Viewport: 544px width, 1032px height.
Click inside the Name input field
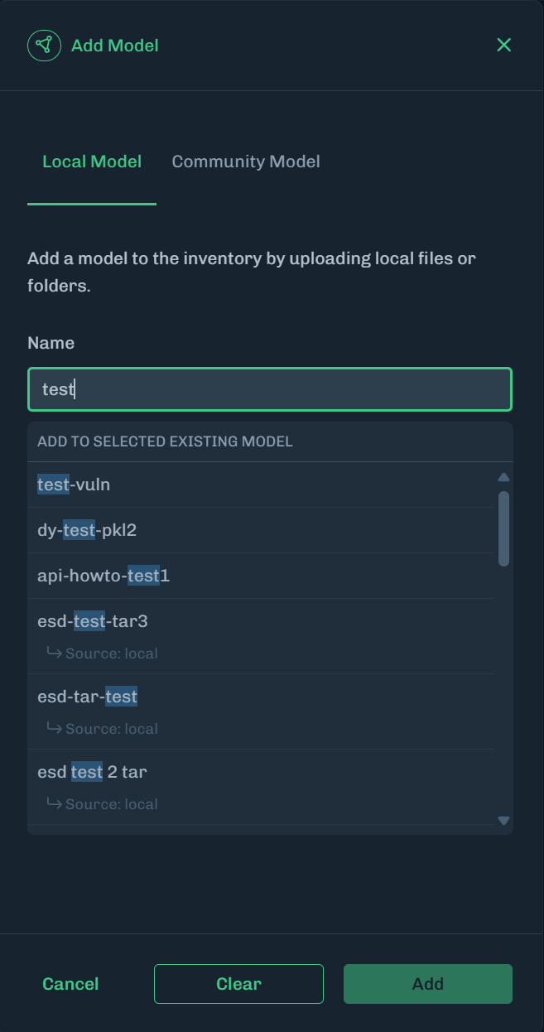click(270, 388)
